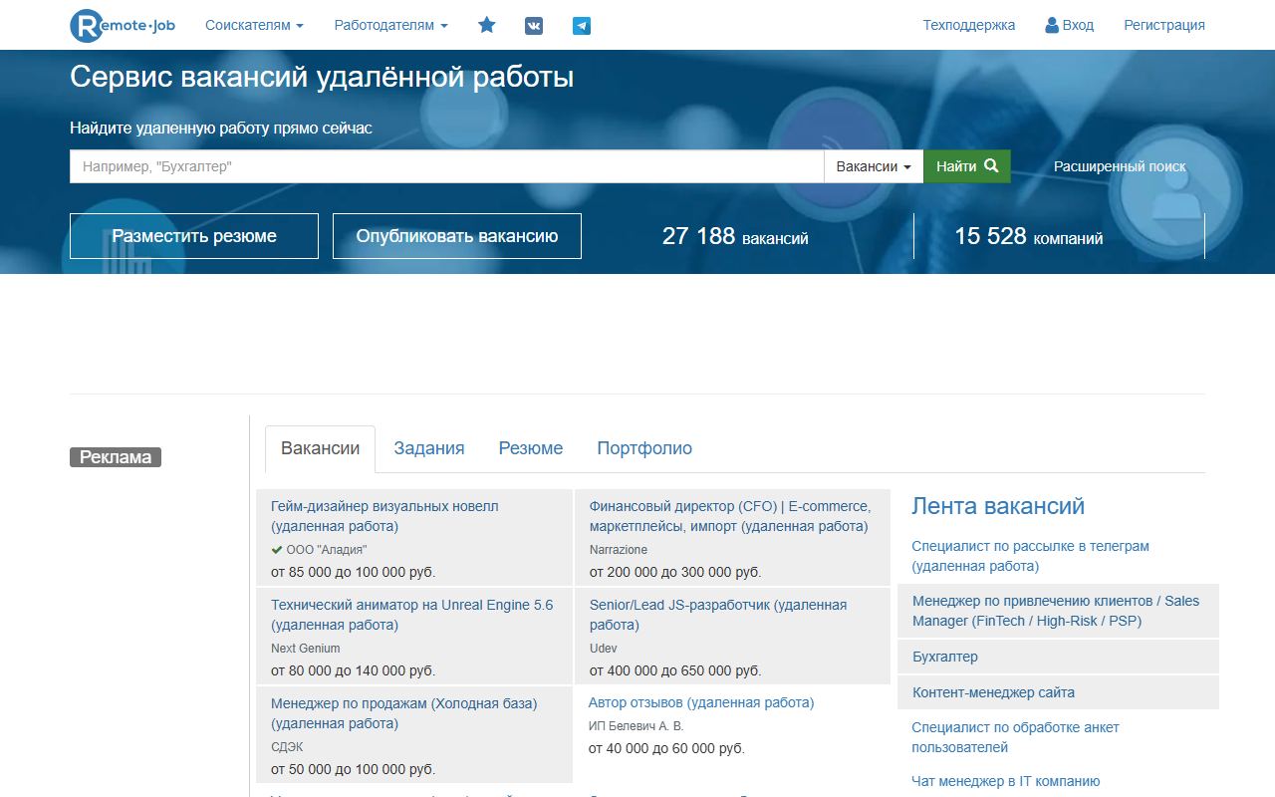Open Менеджер по продажам (Холодная база) vacancy
Screen dimensions: 1275x797
point(403,713)
